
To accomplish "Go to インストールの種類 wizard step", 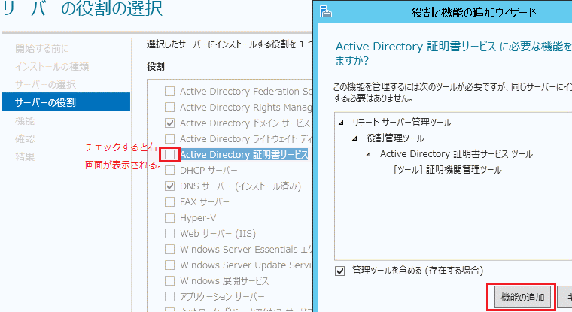I will click(x=52, y=67).
